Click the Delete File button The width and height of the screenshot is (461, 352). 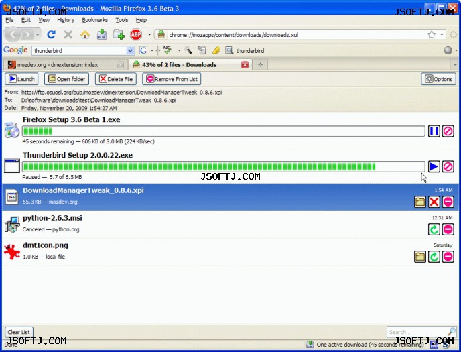point(115,79)
